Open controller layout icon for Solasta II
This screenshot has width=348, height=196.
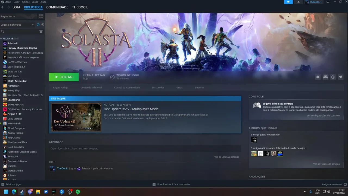(x=325, y=77)
